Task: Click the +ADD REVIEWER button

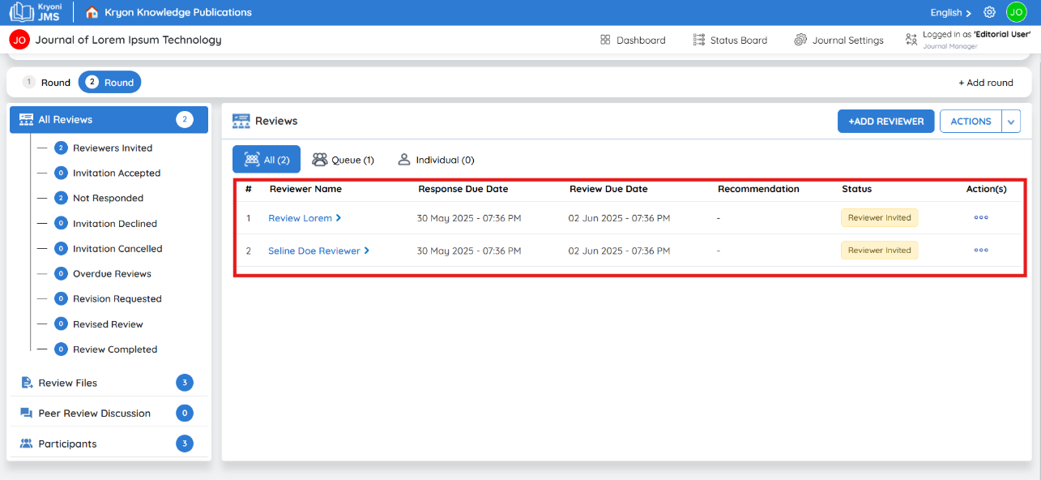Action: (886, 122)
